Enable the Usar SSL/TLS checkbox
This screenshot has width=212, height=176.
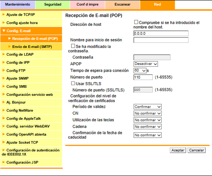pyautogui.click(x=73, y=83)
